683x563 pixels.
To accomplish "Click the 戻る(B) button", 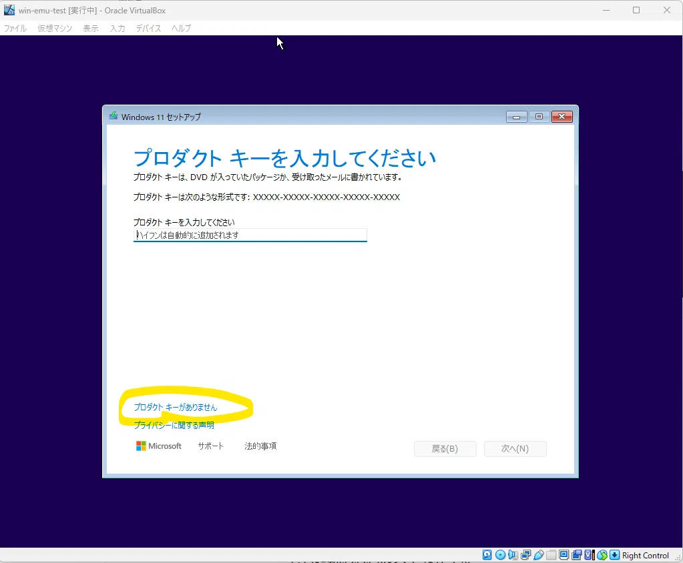I will (445, 448).
